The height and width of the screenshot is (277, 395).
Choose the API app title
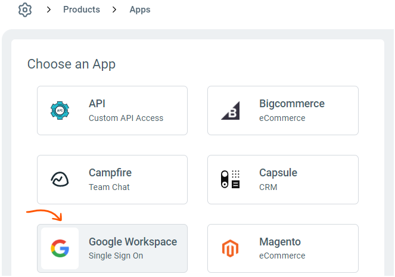tap(97, 104)
